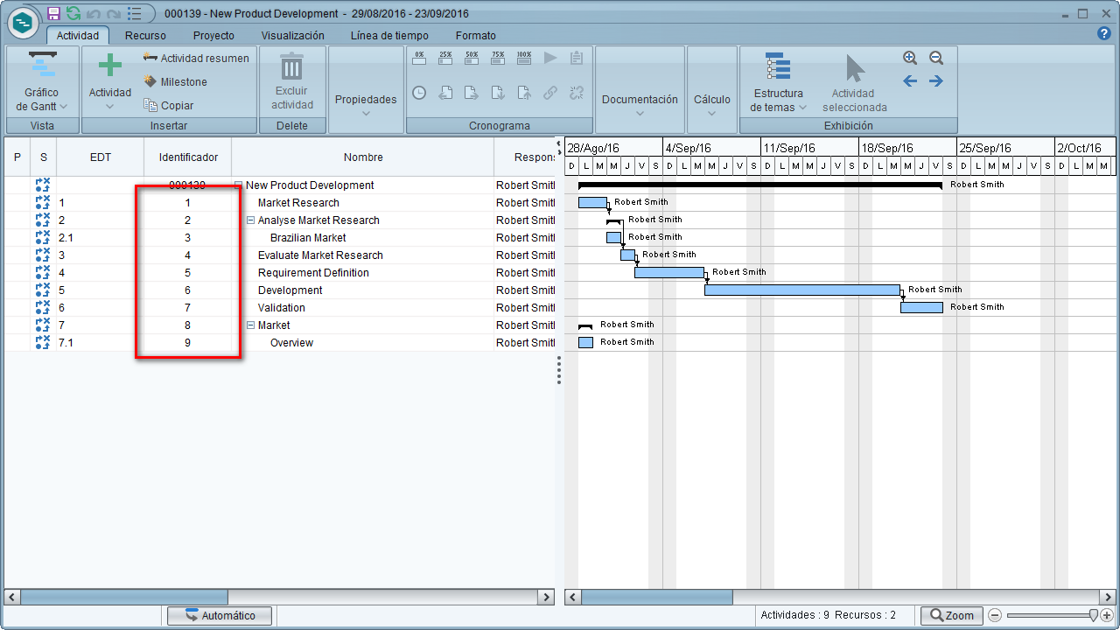Expand the Documentación dropdown
The image size is (1120, 630).
640,113
